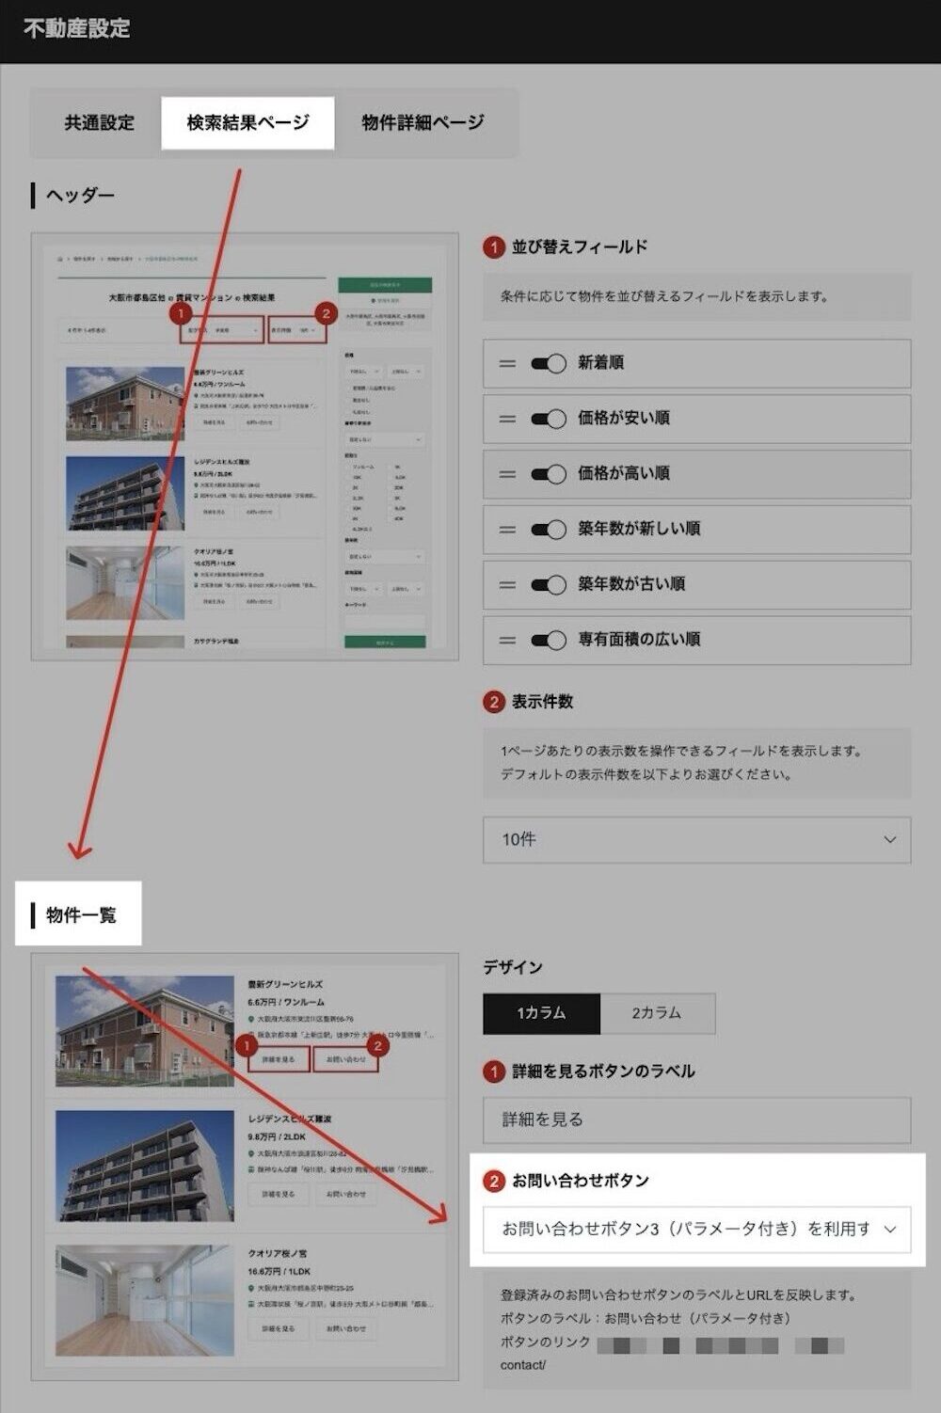Toggle the 築年数が新しい順 switch

pyautogui.click(x=548, y=530)
